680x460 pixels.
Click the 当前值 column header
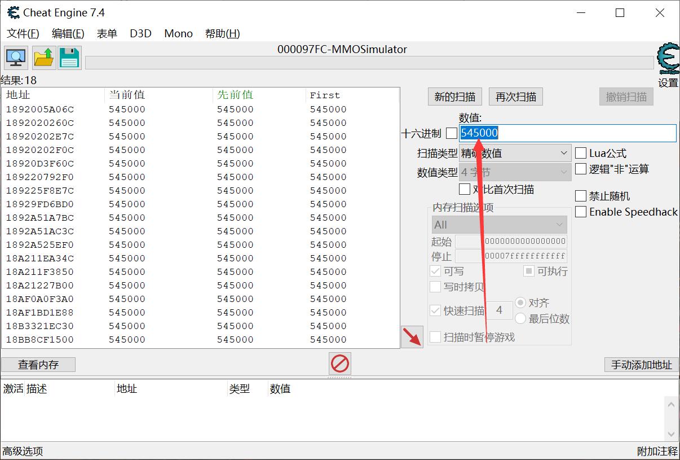[x=159, y=95]
